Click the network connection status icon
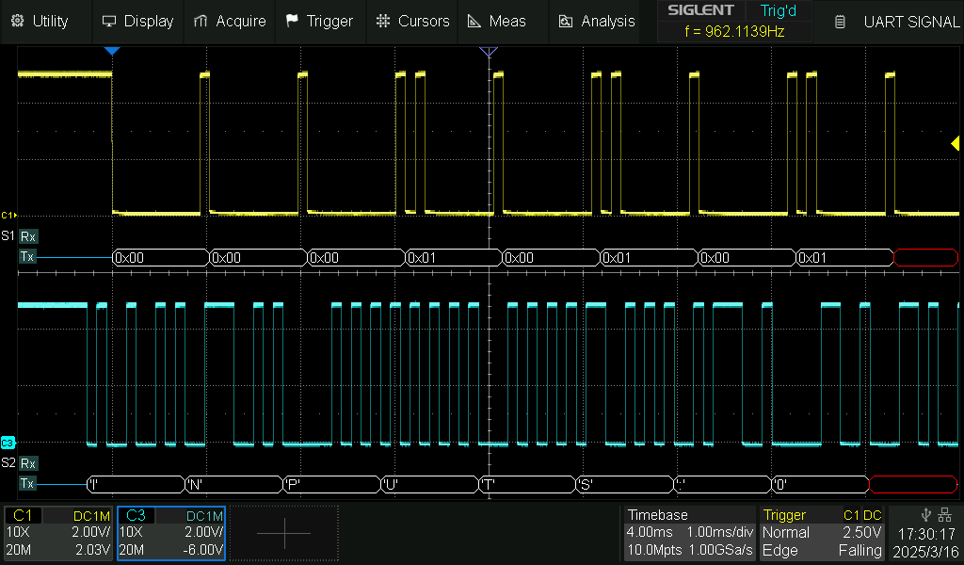964x565 pixels. (x=945, y=514)
